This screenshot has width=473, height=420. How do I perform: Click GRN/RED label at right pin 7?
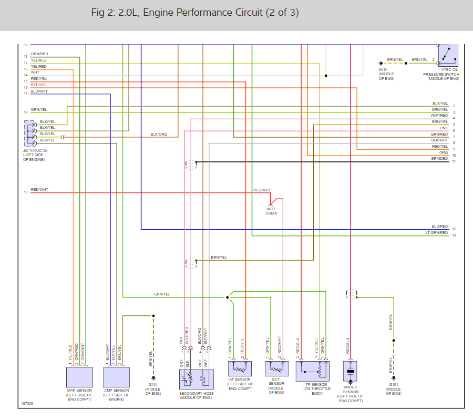pyautogui.click(x=439, y=134)
